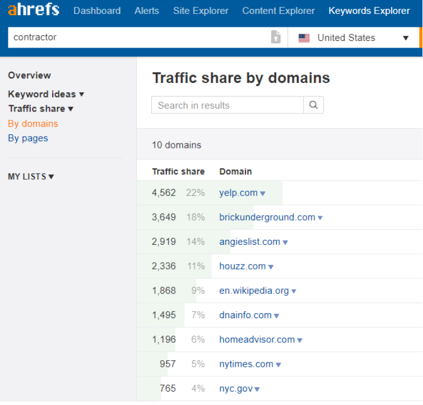
Task: Click the 10 domains count text
Action: 176,145
